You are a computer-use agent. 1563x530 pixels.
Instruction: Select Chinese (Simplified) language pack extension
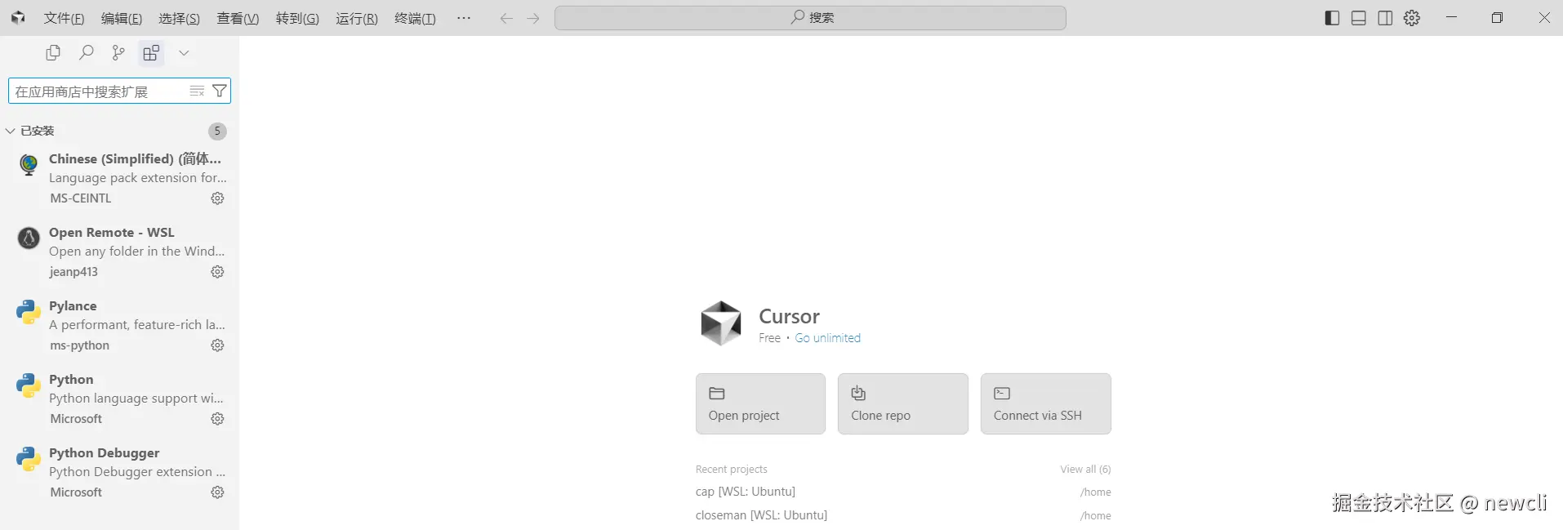click(120, 178)
